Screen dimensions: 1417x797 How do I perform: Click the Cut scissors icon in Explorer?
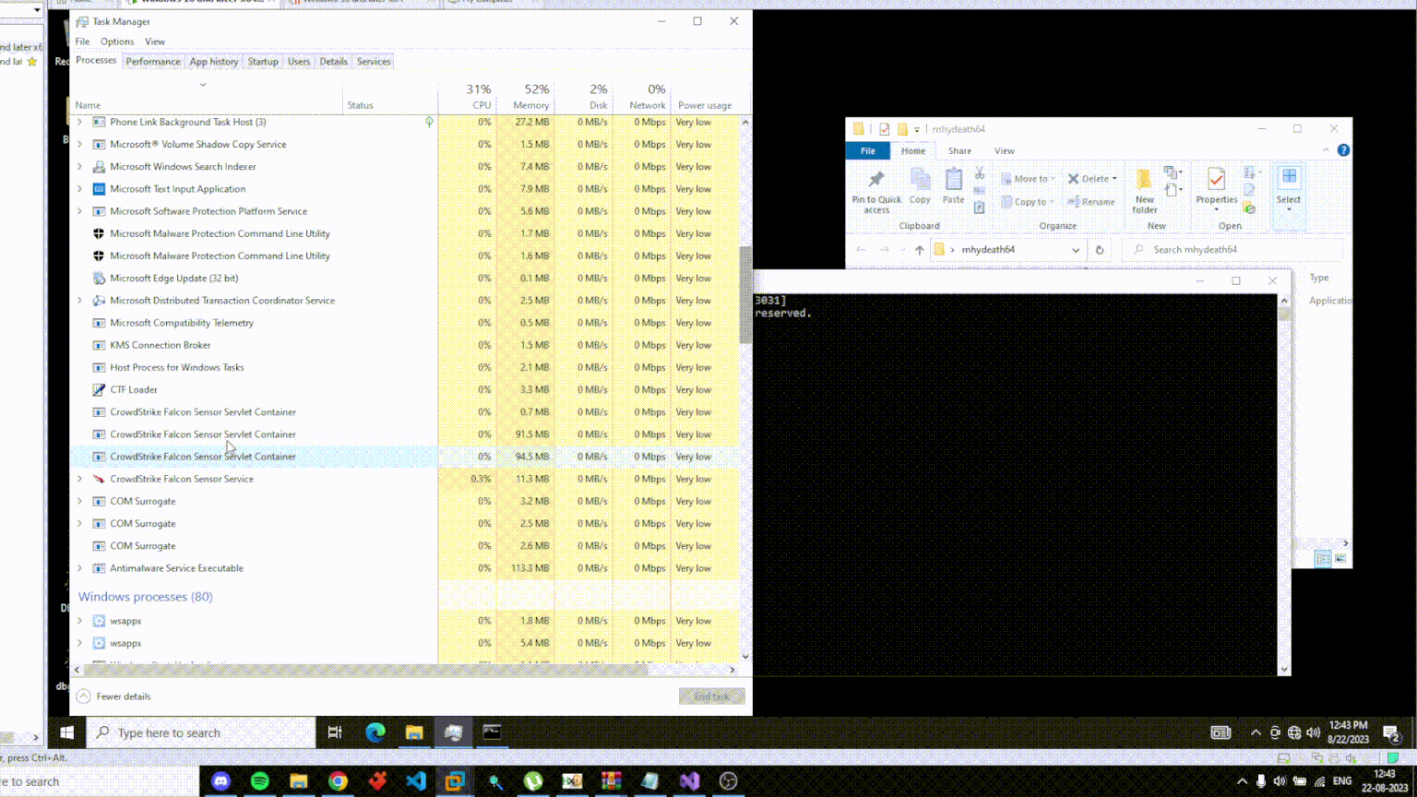click(x=979, y=173)
